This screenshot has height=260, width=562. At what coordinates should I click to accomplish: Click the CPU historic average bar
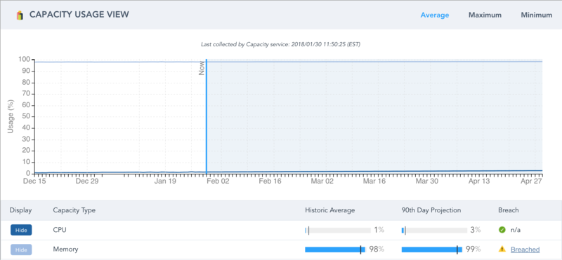[x=337, y=231]
